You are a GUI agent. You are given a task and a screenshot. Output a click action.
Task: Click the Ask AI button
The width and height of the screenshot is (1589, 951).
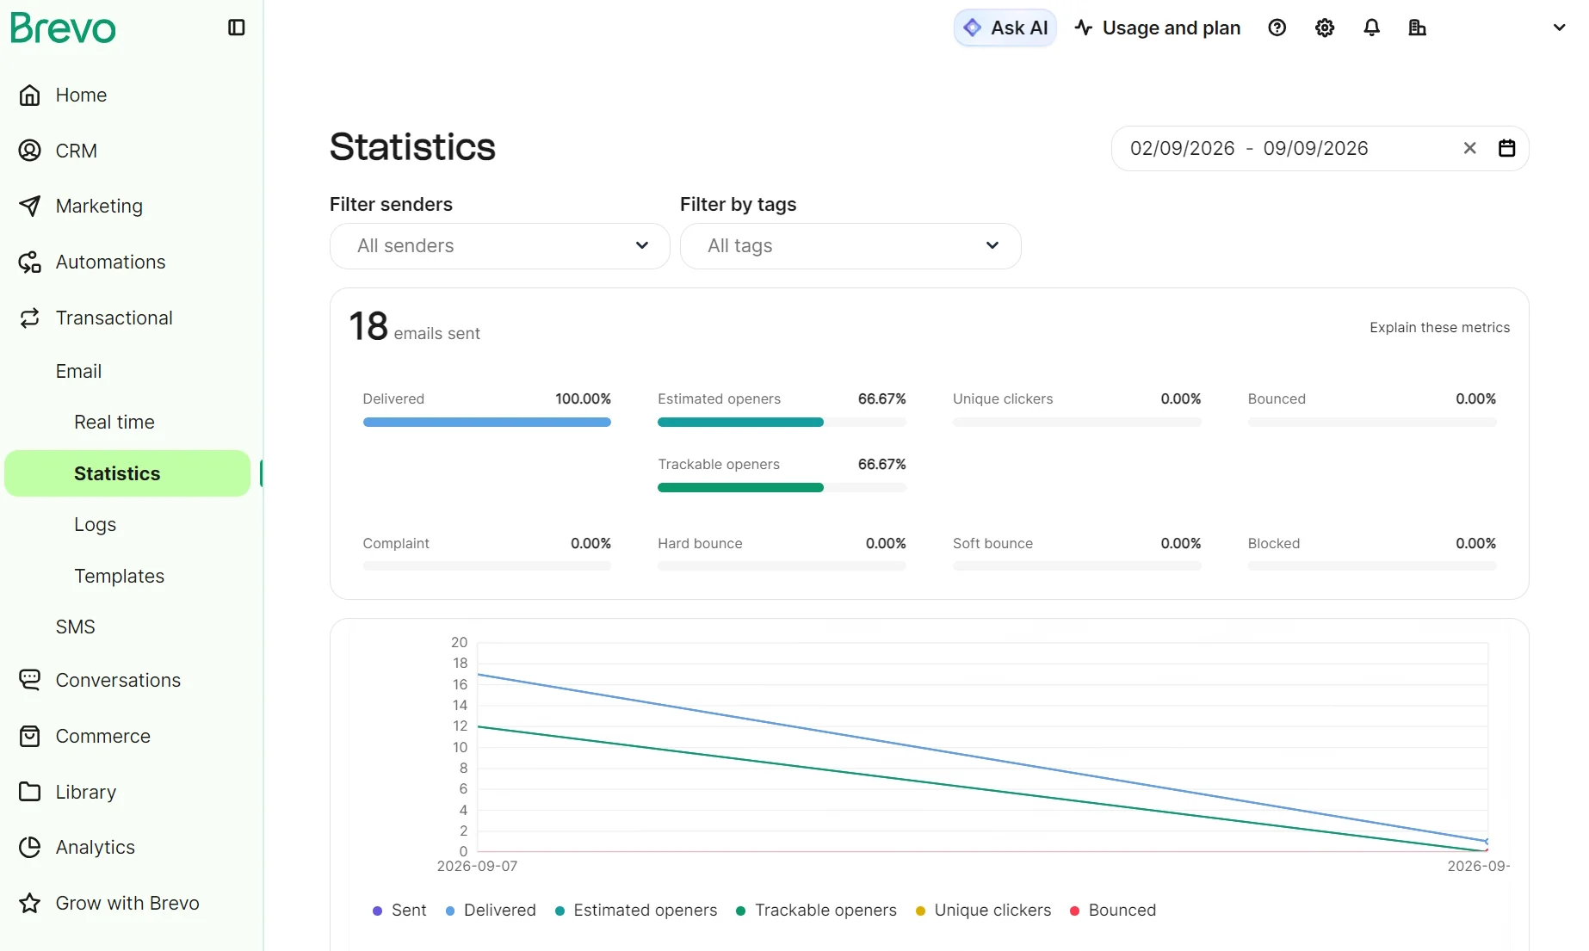coord(1005,28)
